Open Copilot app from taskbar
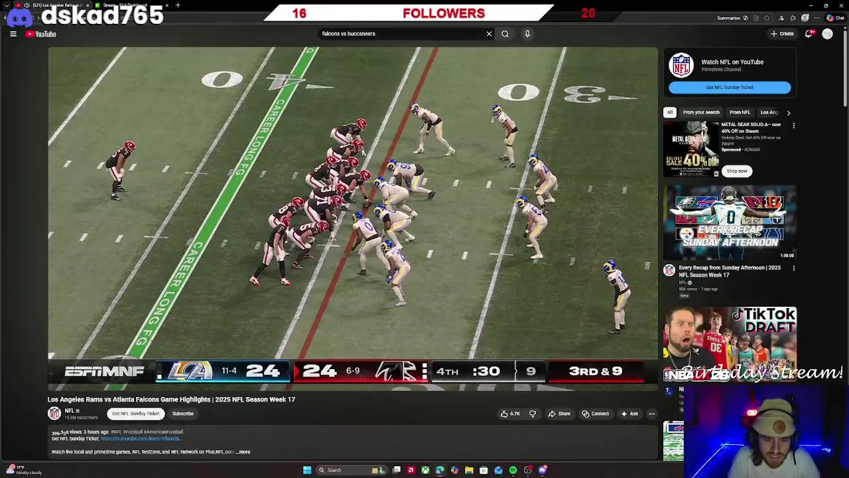The height and width of the screenshot is (478, 849). click(454, 470)
